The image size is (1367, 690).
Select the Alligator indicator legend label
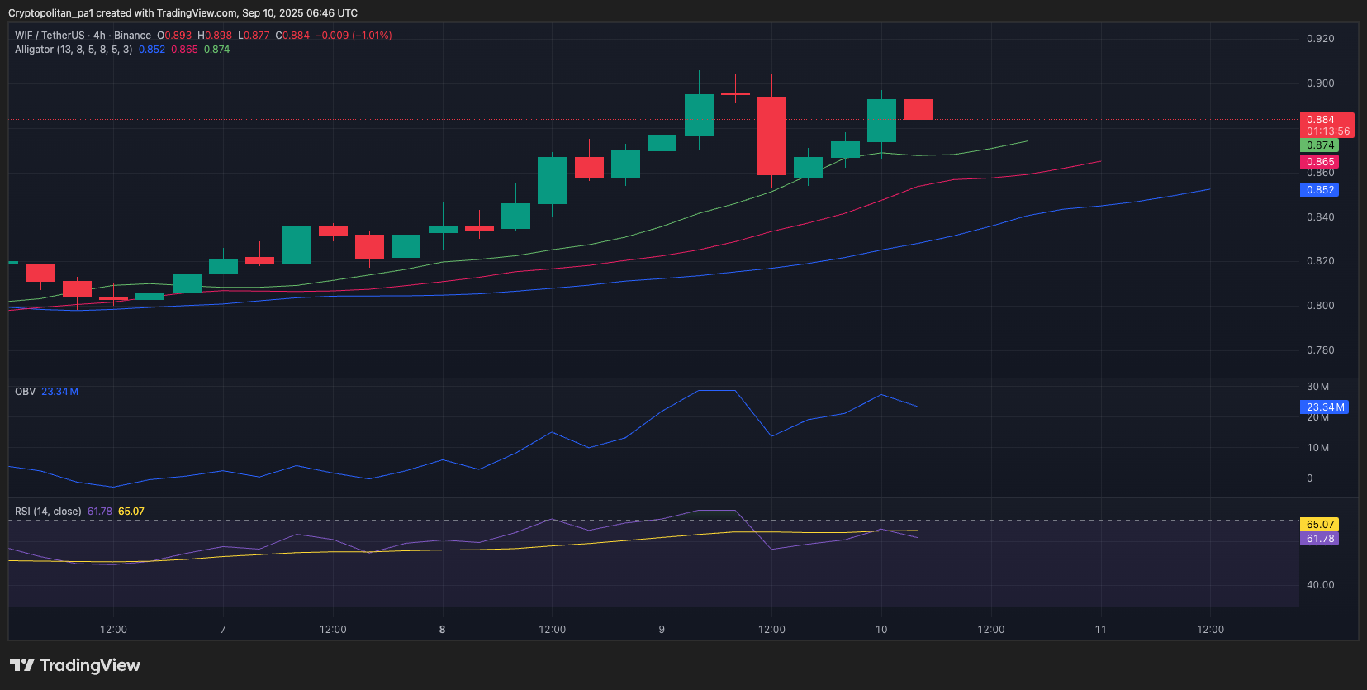tap(73, 50)
